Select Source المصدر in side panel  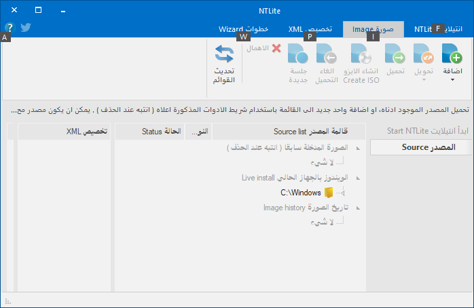[x=421, y=147]
